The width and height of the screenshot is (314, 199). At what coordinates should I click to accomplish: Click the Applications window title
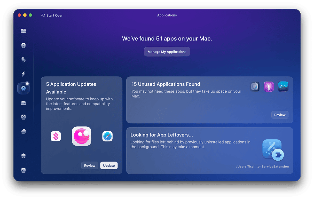tap(167, 15)
